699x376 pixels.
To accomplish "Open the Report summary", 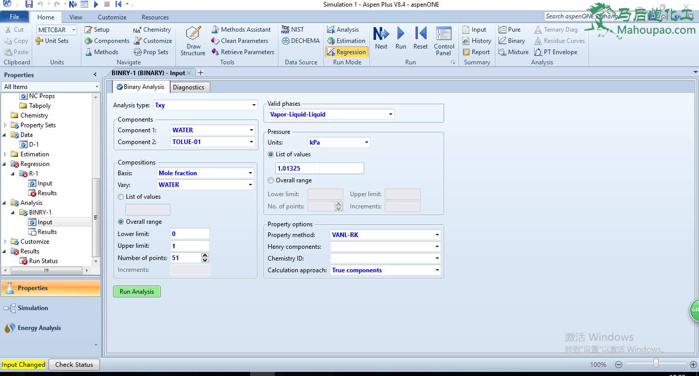I will tap(476, 52).
